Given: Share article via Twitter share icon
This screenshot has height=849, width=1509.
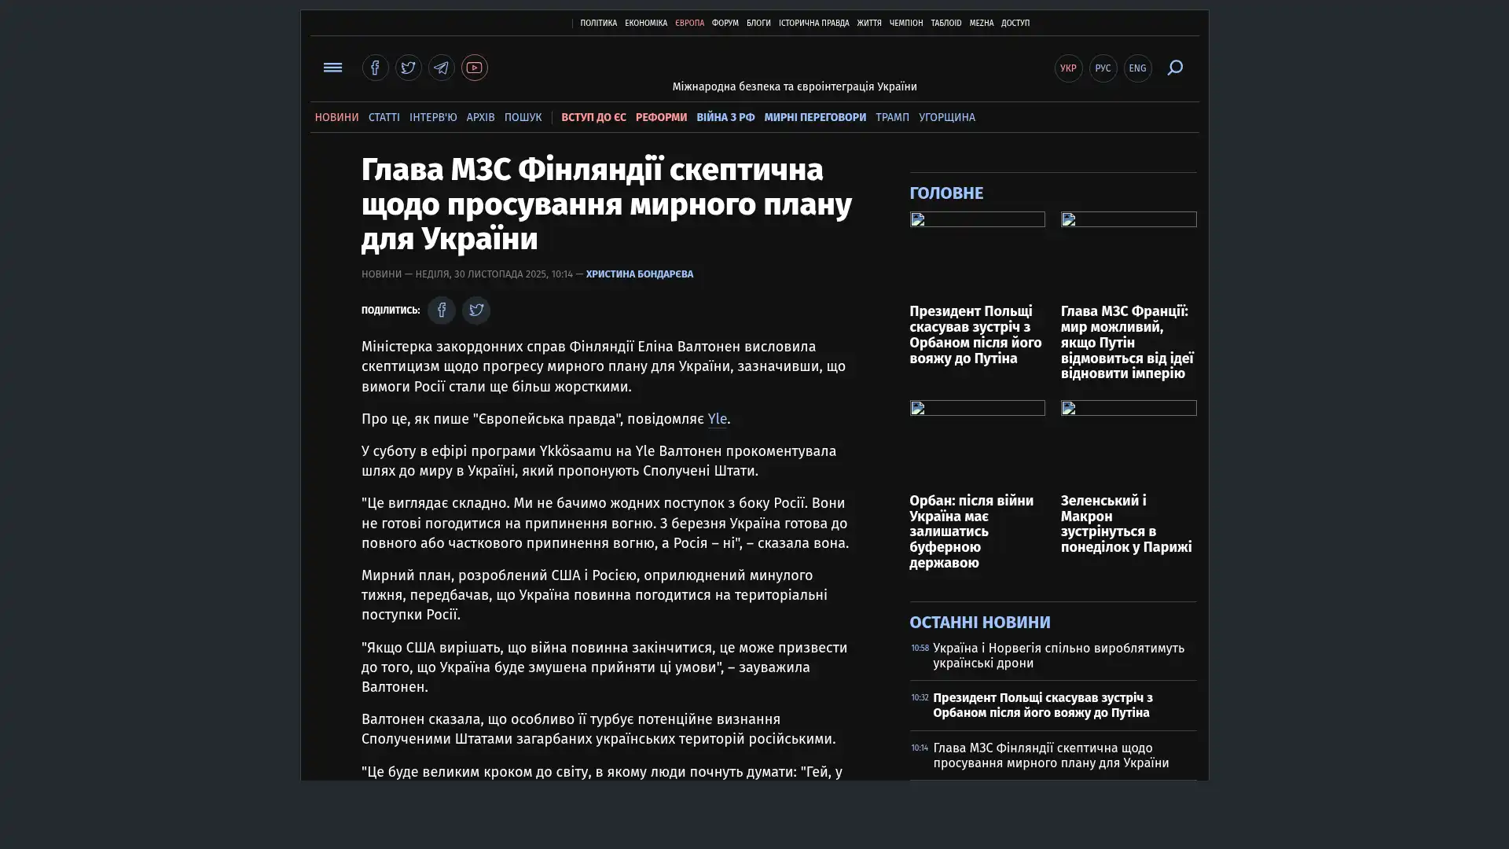Looking at the screenshot, I should (475, 311).
